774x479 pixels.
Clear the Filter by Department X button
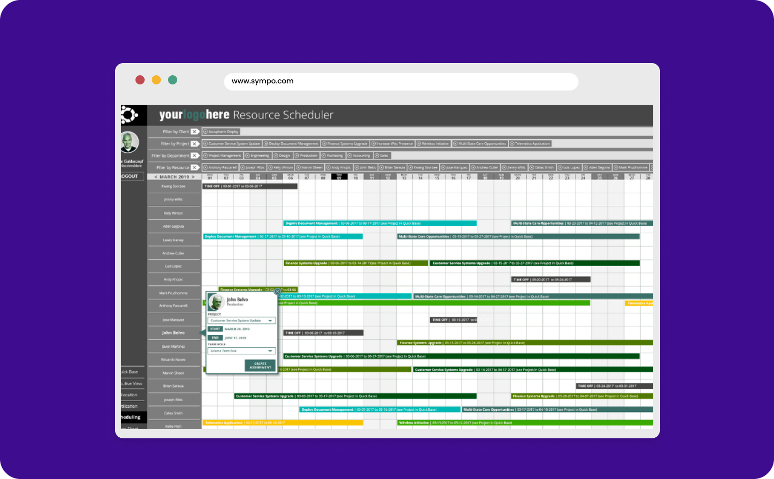coord(195,156)
